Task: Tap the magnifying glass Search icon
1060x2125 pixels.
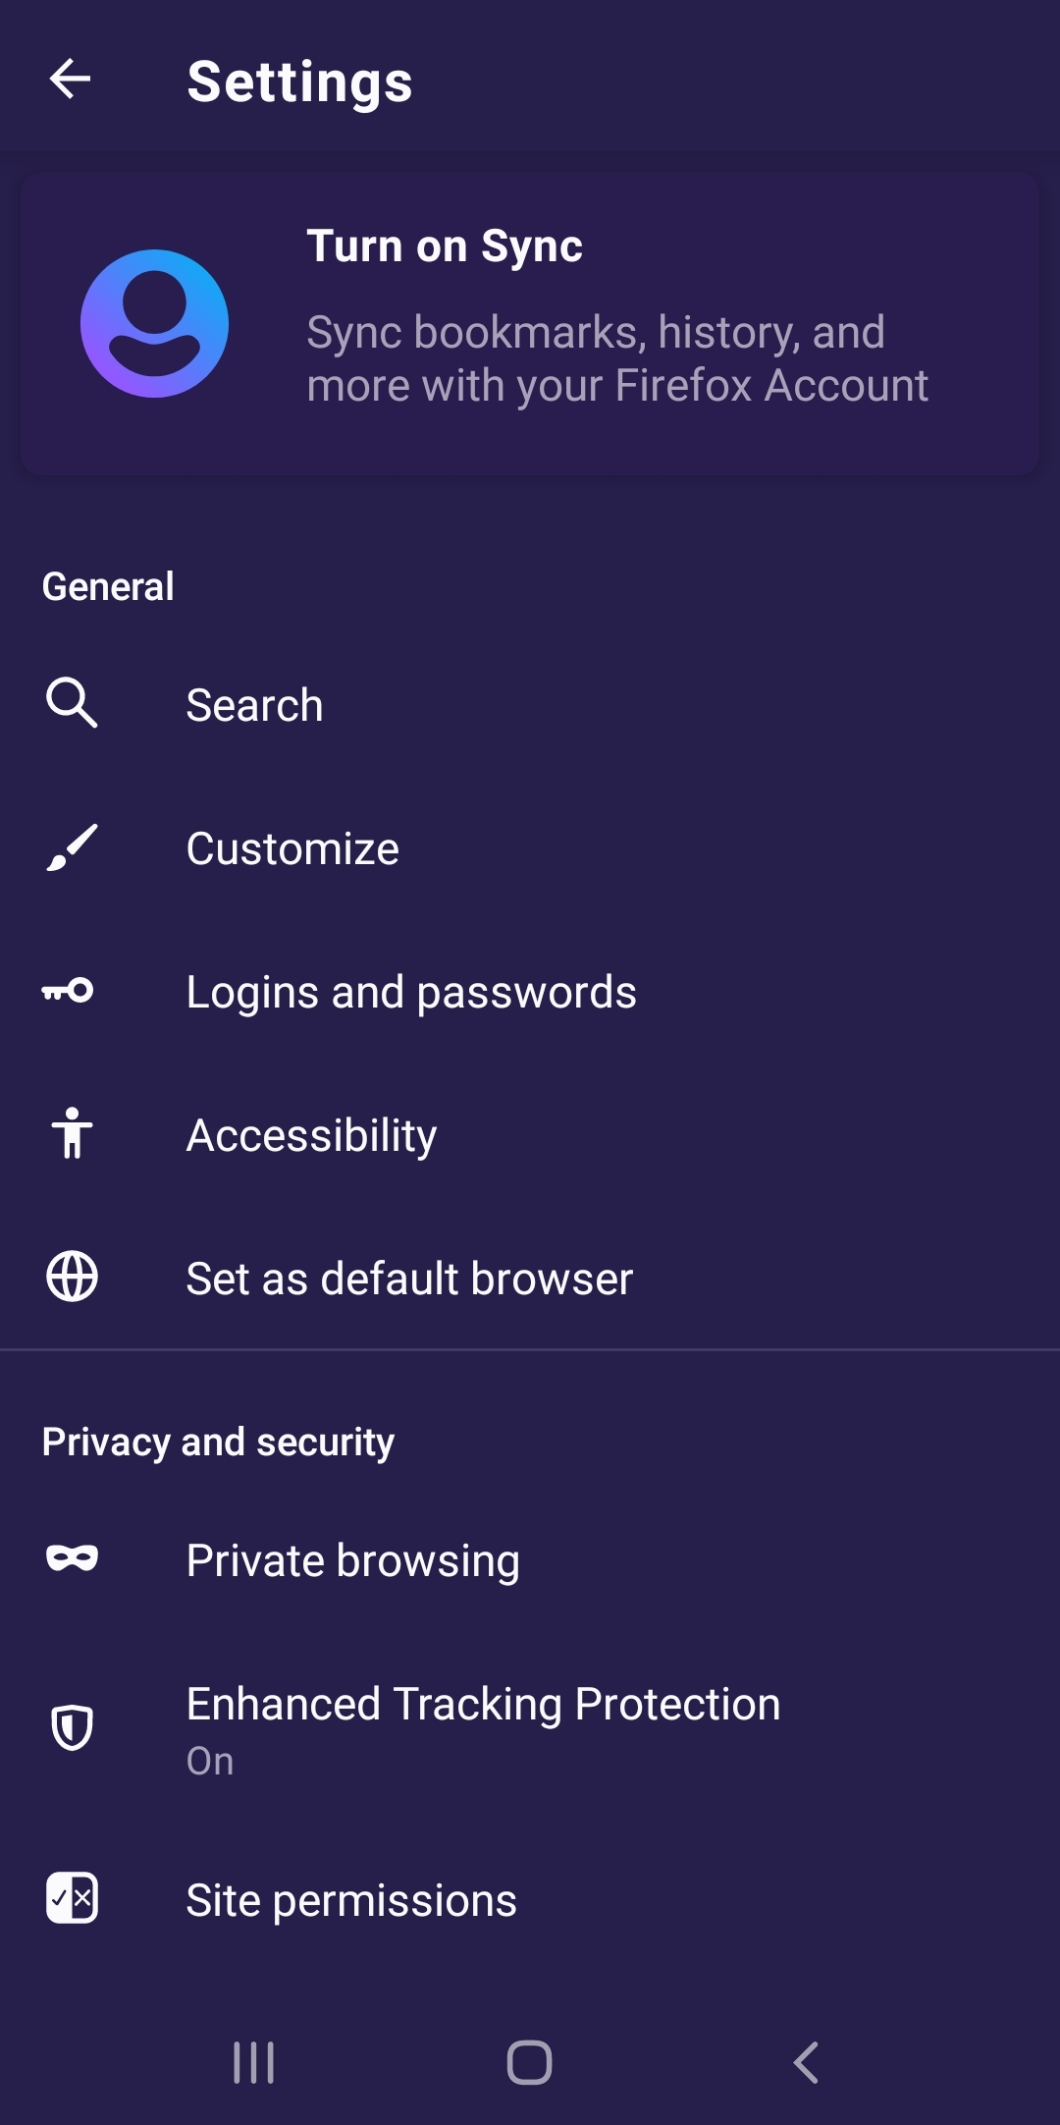Action: (72, 703)
